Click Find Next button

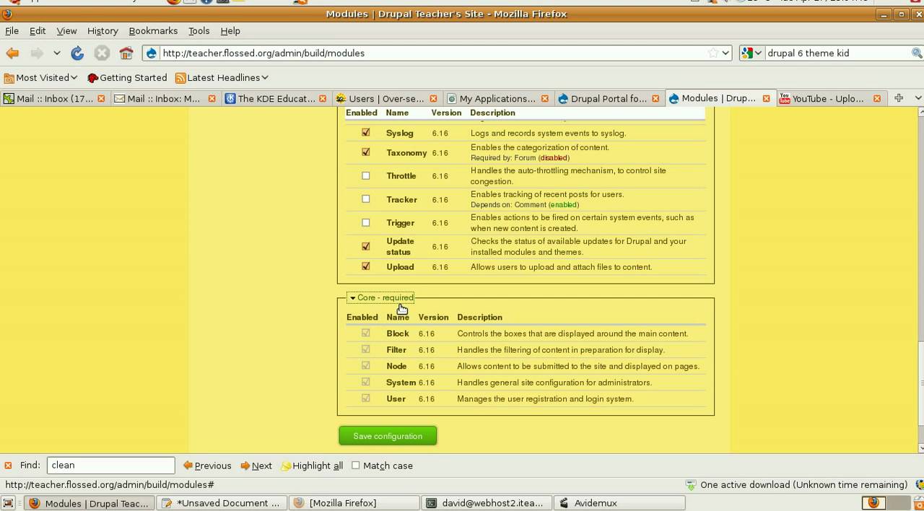[256, 466]
